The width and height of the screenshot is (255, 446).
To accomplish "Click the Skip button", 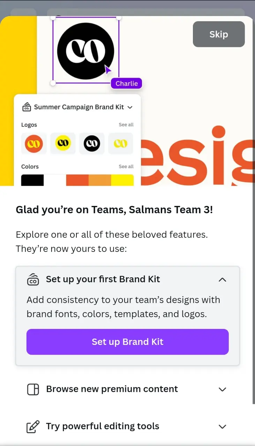I will [219, 34].
